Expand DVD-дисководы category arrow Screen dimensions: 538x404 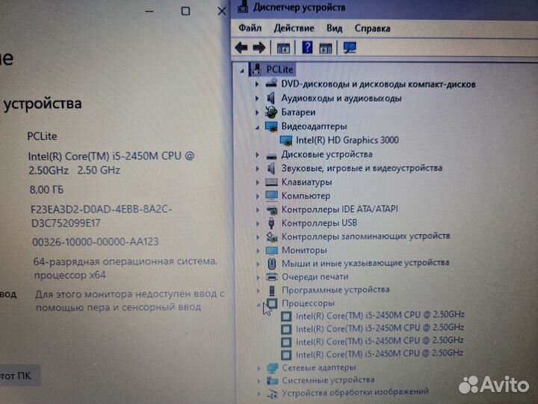click(x=256, y=84)
